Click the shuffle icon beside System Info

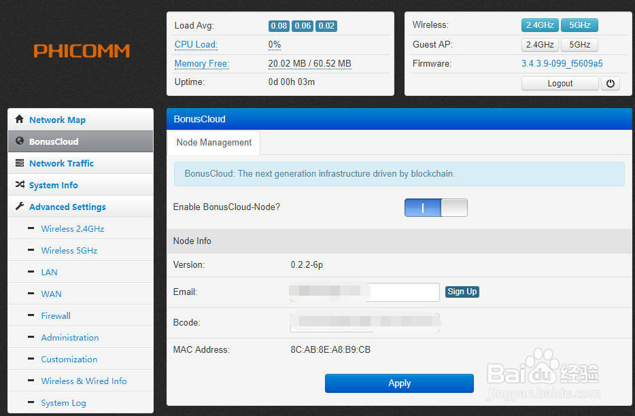point(20,185)
